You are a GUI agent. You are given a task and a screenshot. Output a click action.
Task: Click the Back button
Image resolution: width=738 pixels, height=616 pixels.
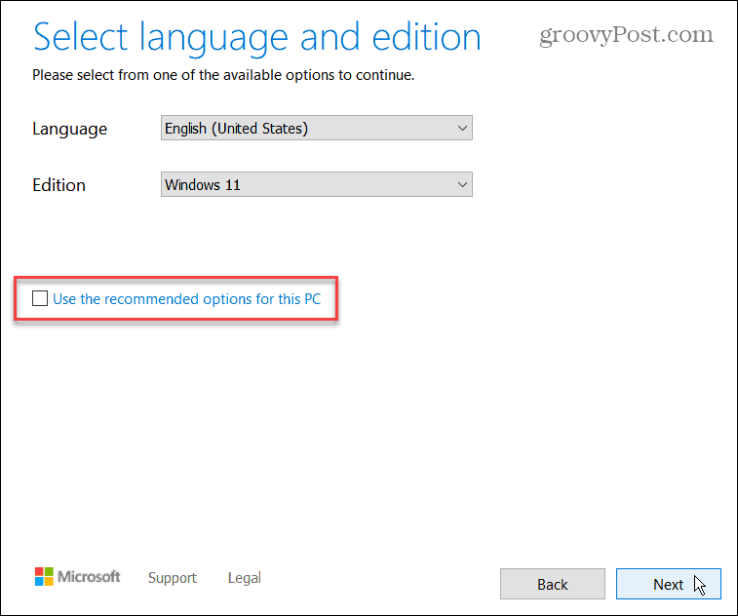[x=553, y=584]
